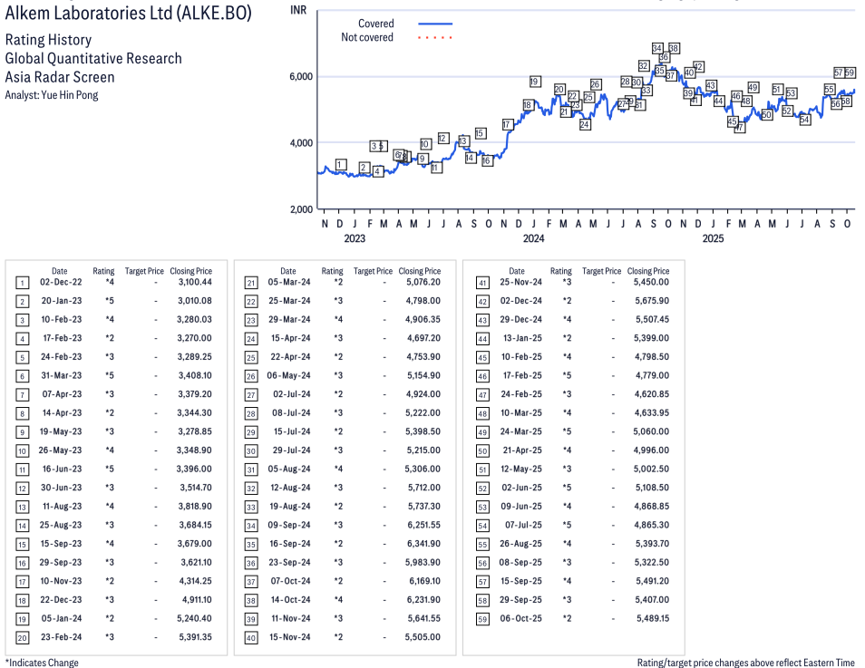865x668 pixels.
Task: Click chart marker 17 on the price chart
Action: pos(507,124)
